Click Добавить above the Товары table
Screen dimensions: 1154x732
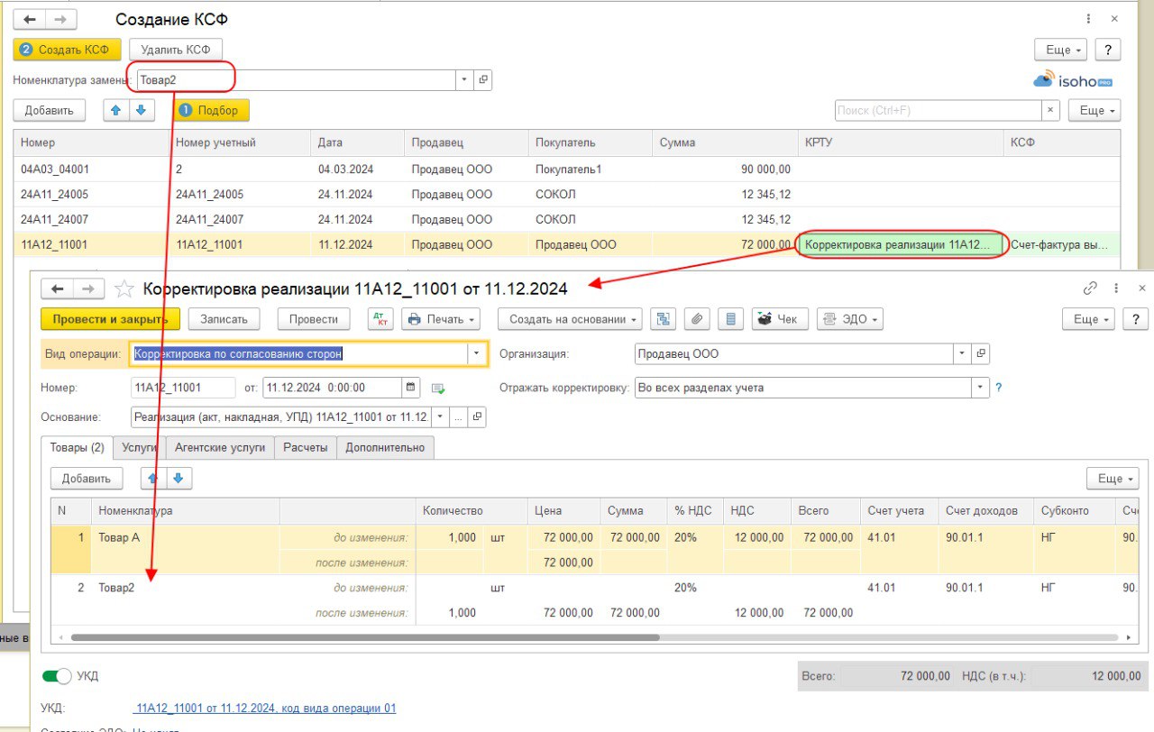(x=87, y=479)
